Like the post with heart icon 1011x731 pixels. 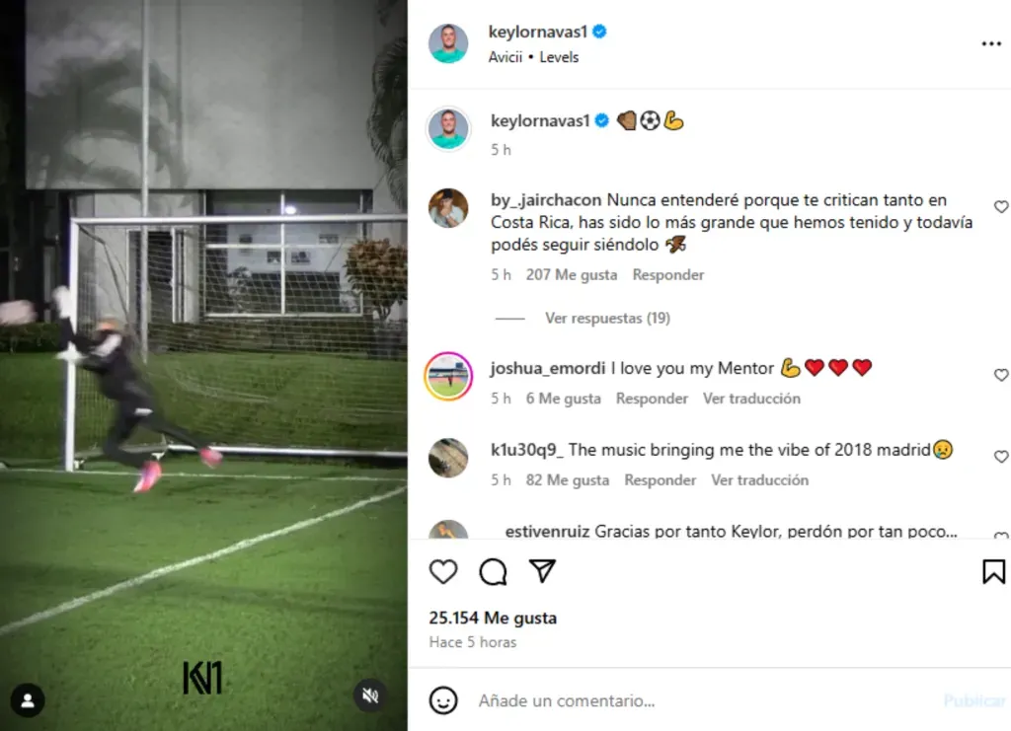click(443, 571)
